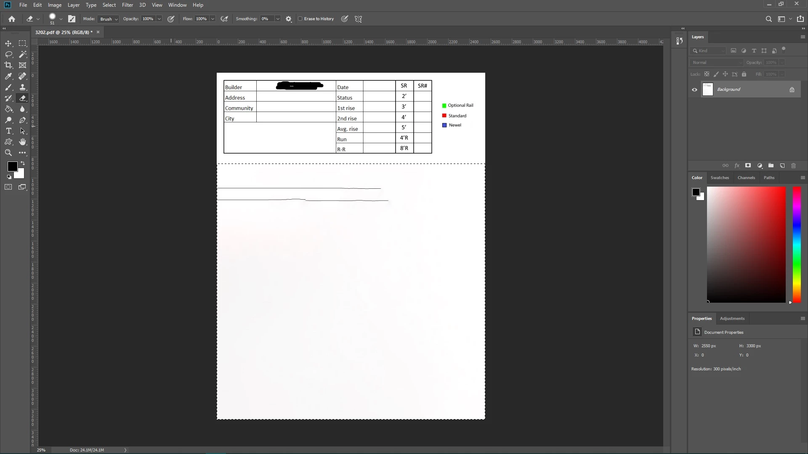The image size is (808, 454).
Task: Select the Zoom tool in toolbar
Action: tap(8, 153)
